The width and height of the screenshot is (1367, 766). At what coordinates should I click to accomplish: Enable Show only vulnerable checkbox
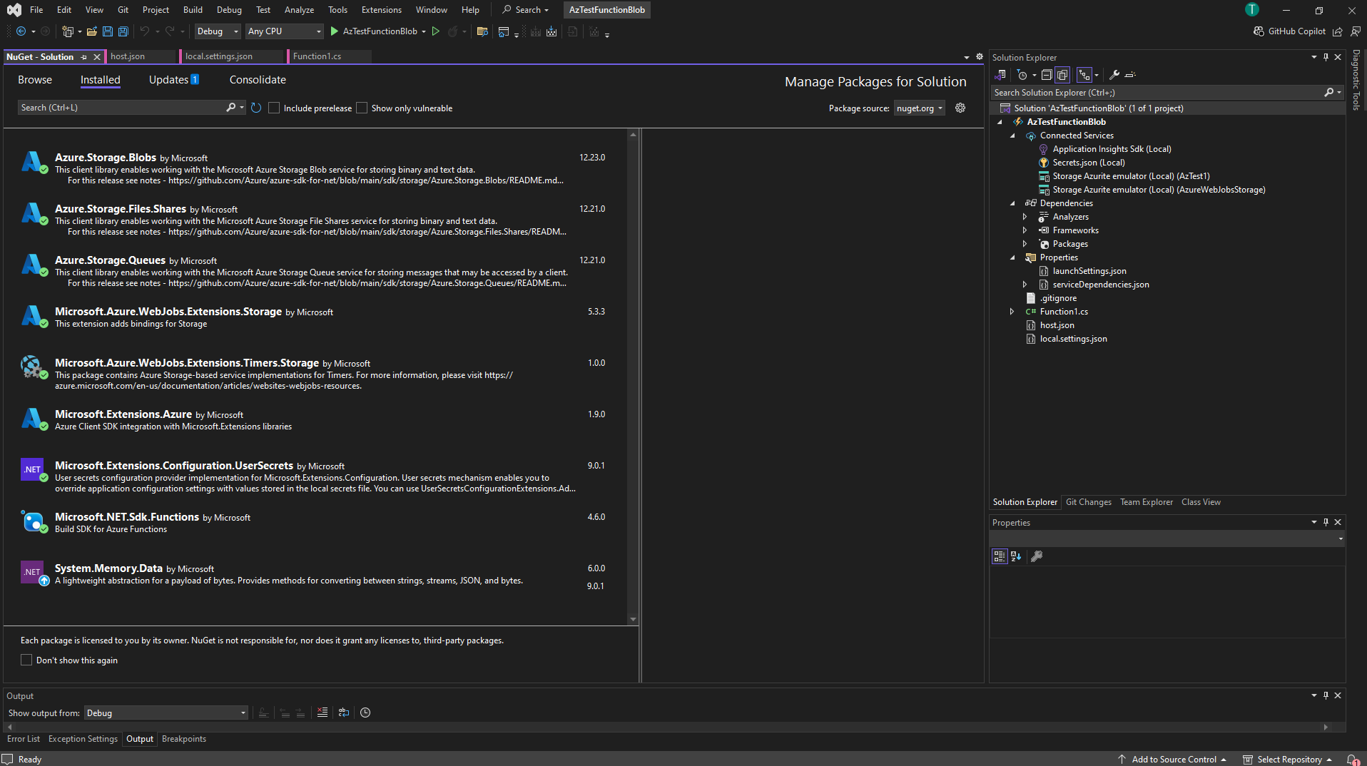point(362,108)
